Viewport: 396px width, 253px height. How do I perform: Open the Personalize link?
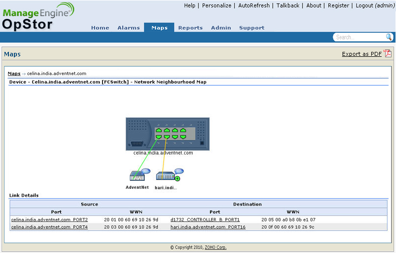click(216, 5)
